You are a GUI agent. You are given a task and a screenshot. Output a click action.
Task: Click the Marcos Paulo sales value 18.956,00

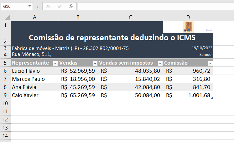tap(78, 79)
